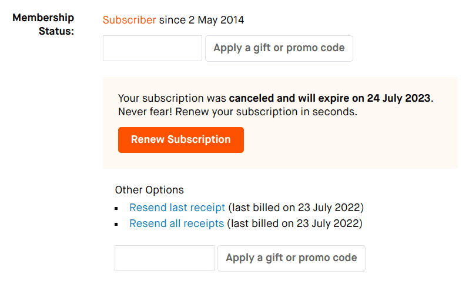Click the Your subscription was text
The height and width of the screenshot is (284, 469).
click(172, 98)
